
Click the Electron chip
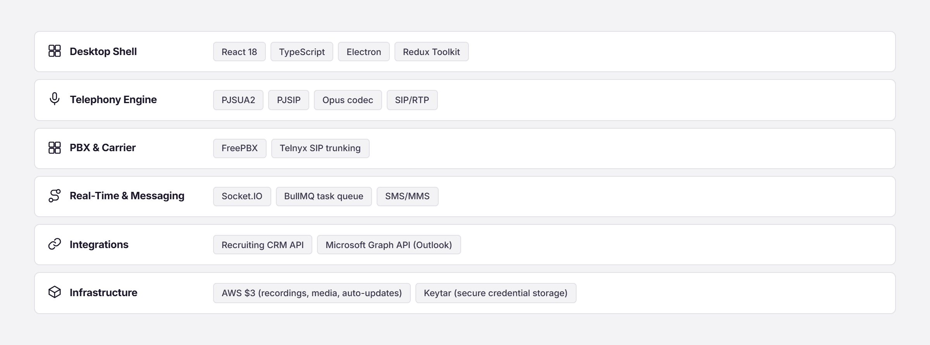coord(364,52)
